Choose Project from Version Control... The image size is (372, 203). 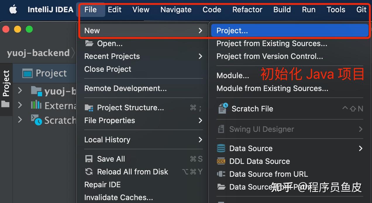pos(270,56)
